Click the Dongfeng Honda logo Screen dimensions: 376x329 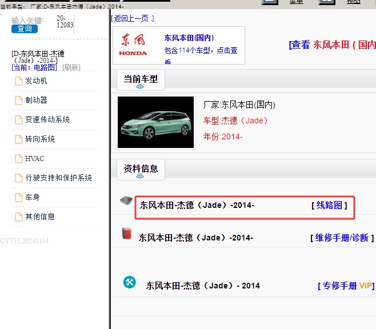coord(133,45)
